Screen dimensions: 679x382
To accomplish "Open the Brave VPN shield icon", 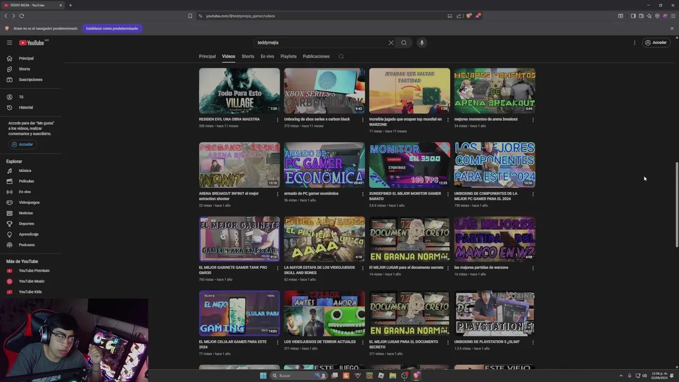I will click(657, 16).
